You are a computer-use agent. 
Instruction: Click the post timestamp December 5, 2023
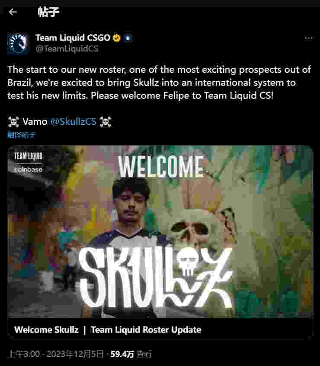point(55,354)
